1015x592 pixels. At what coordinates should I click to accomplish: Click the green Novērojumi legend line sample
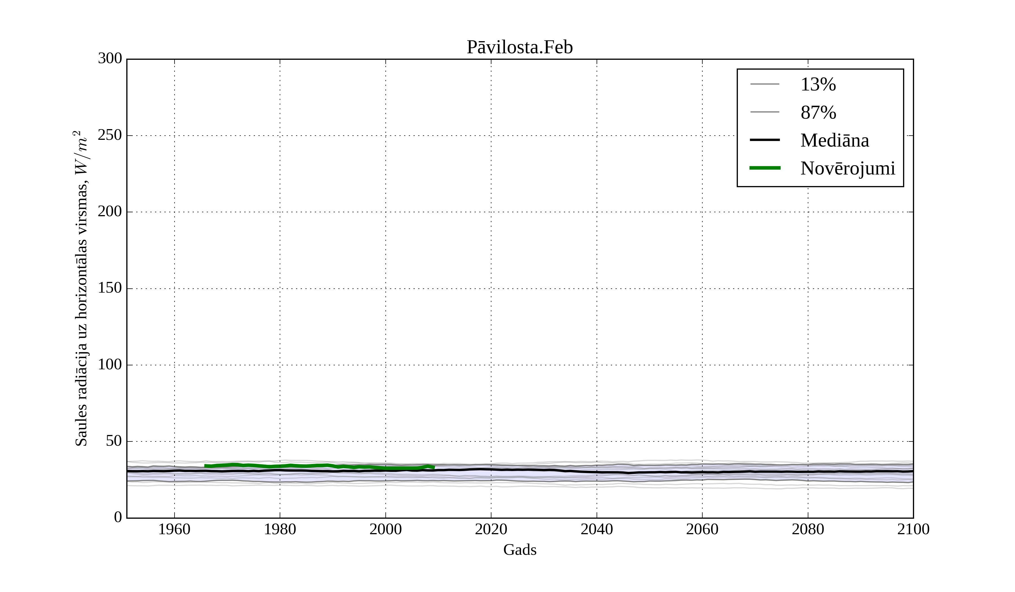click(x=764, y=168)
